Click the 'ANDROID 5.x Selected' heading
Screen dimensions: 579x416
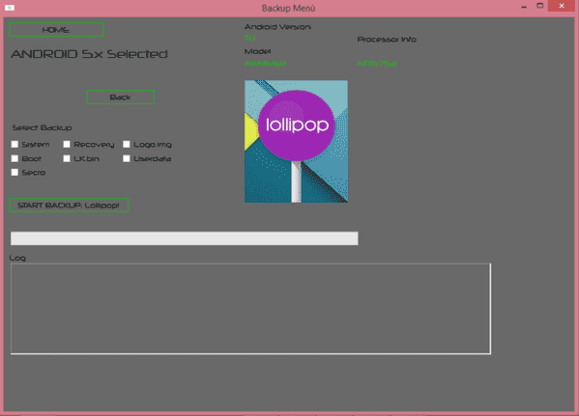coord(89,54)
